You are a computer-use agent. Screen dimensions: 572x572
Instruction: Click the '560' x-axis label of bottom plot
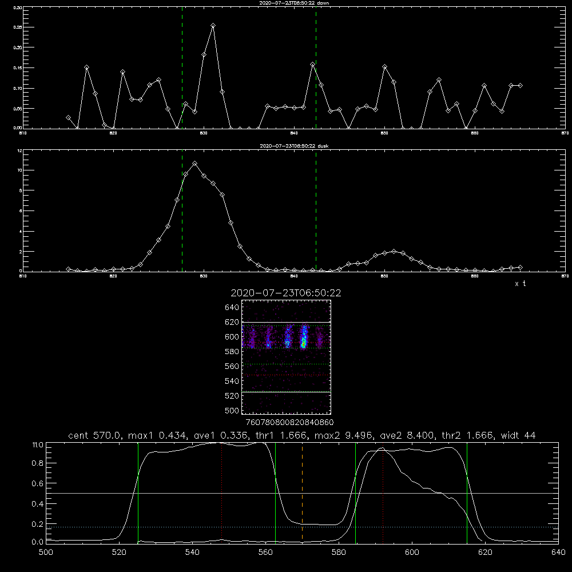265,553
